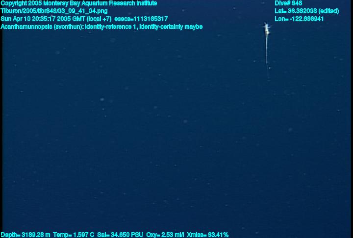Click the organism's long trailing tail
Viewport: 353px width, 238px height.
tap(267, 56)
